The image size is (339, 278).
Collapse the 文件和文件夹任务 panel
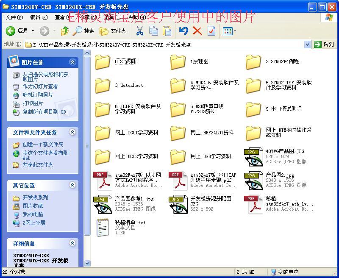click(72, 132)
